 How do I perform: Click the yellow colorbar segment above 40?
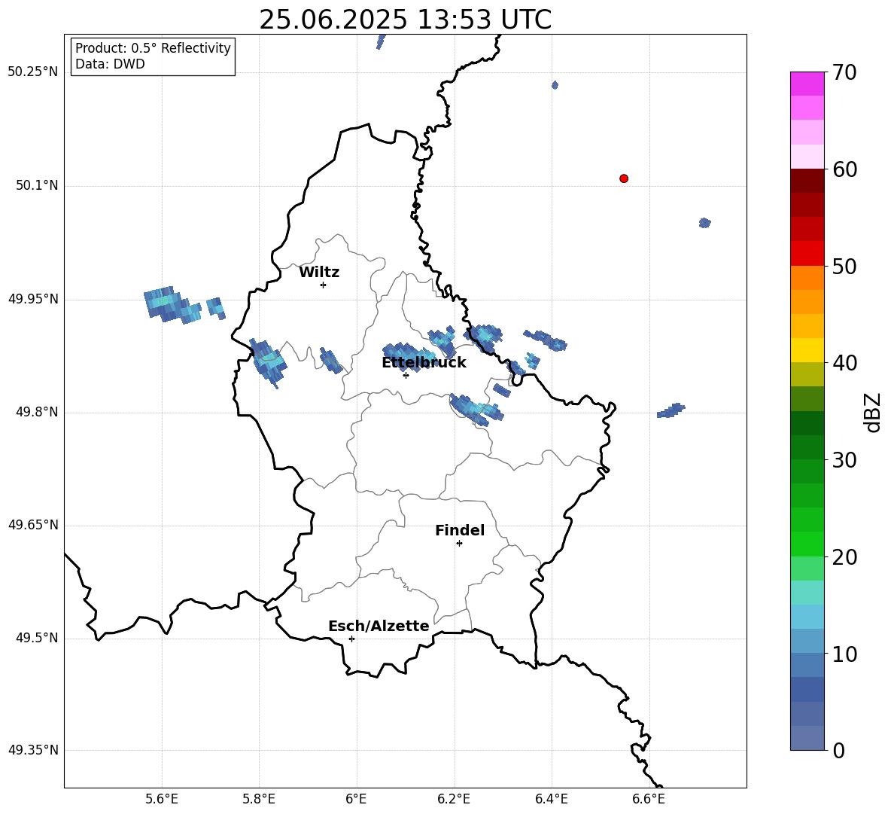point(807,350)
